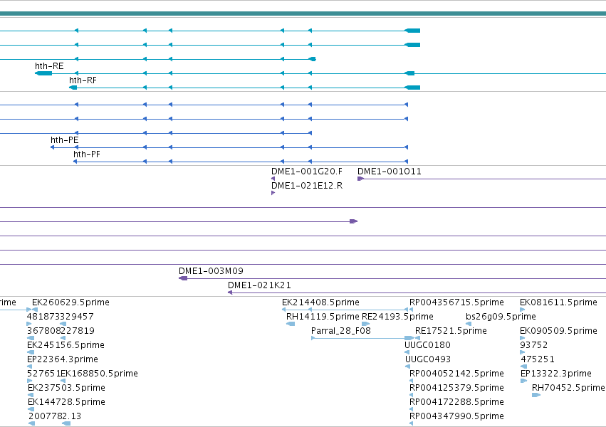Select the EK237503.5prime EST label

[x=66, y=388]
